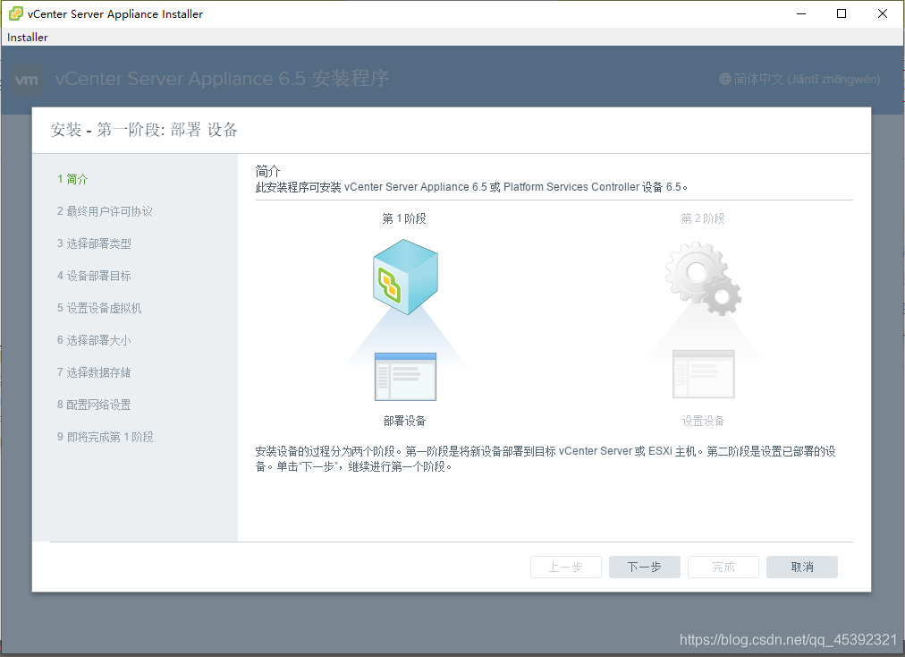Click the vCenter Server Appliance 6.5 安装程序 header
This screenshot has width=905, height=657.
pyautogui.click(x=222, y=79)
